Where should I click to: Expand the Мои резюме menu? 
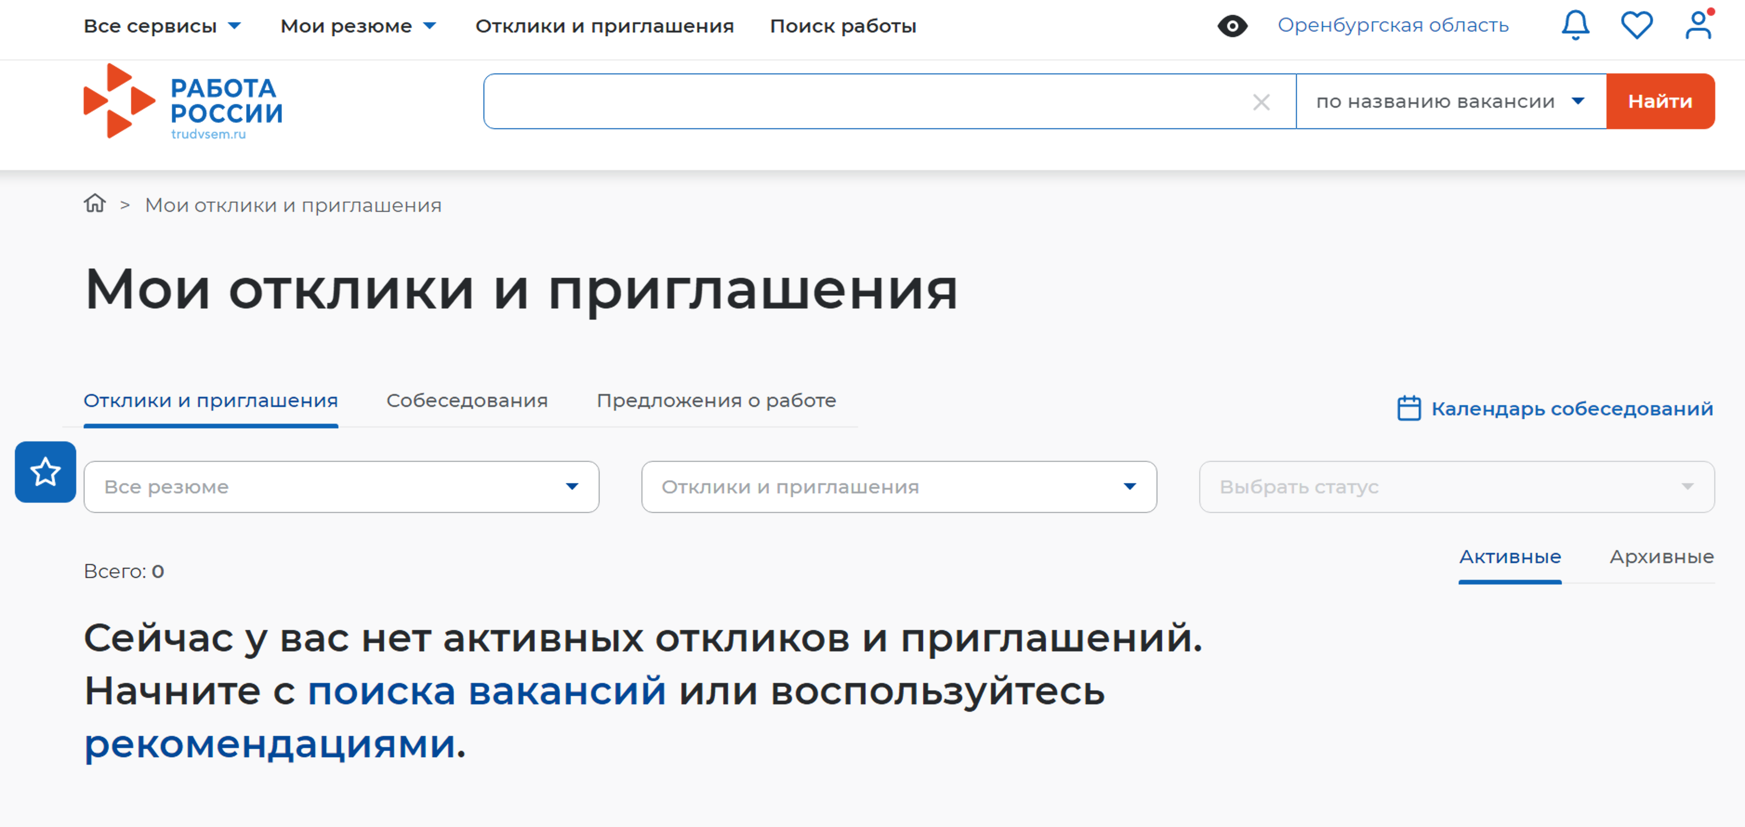(358, 26)
